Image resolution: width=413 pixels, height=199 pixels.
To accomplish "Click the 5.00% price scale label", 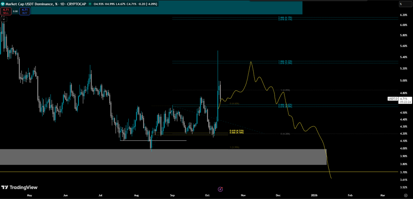I will 404,81.
